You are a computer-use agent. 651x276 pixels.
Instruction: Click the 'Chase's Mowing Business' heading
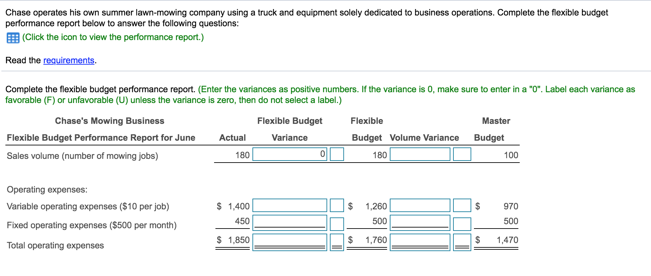(x=110, y=121)
